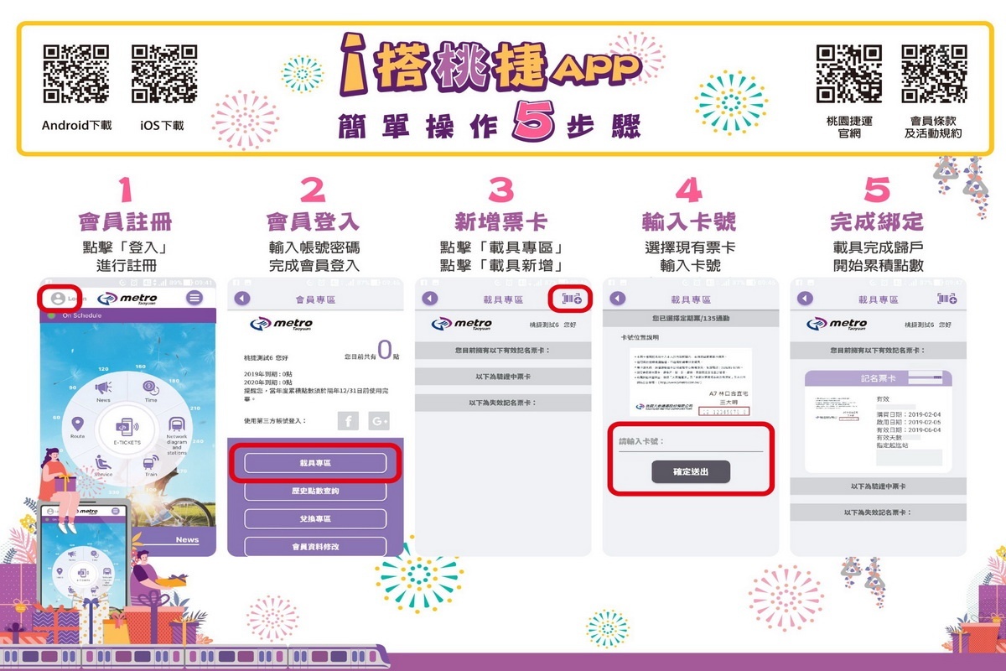Open 歷史點數查詢 points history
This screenshot has height=671, width=1006.
(x=315, y=491)
